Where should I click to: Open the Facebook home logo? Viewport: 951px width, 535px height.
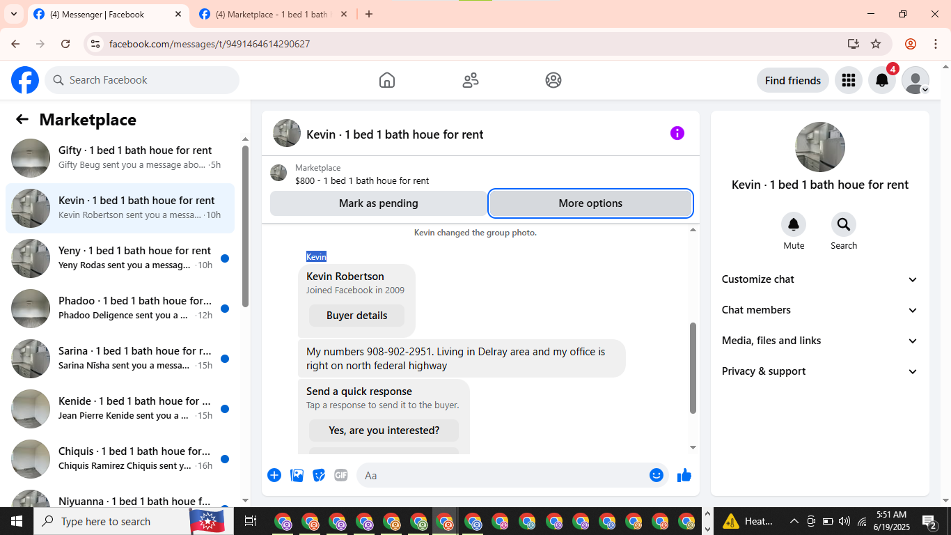click(x=25, y=80)
